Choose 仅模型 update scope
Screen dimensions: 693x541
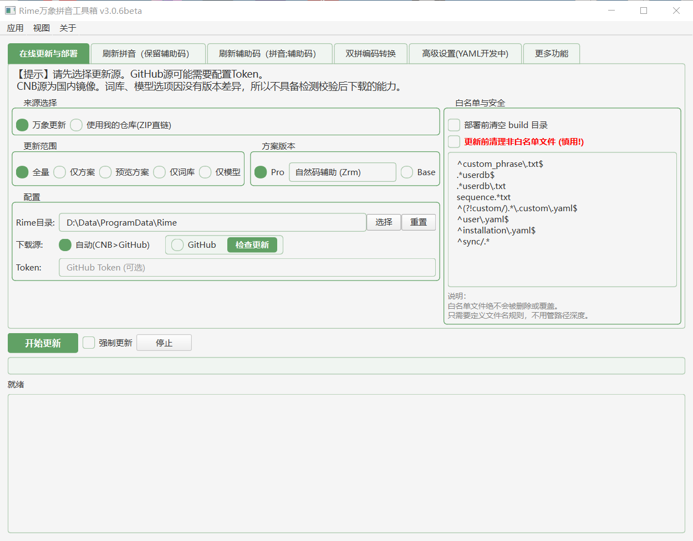click(220, 172)
